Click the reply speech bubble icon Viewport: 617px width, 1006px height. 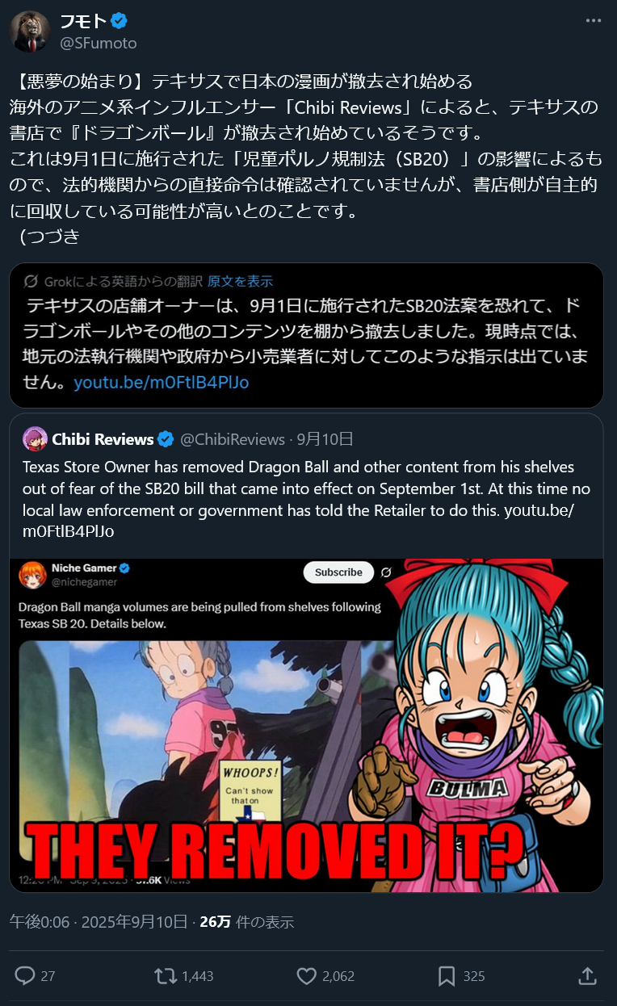(x=25, y=975)
